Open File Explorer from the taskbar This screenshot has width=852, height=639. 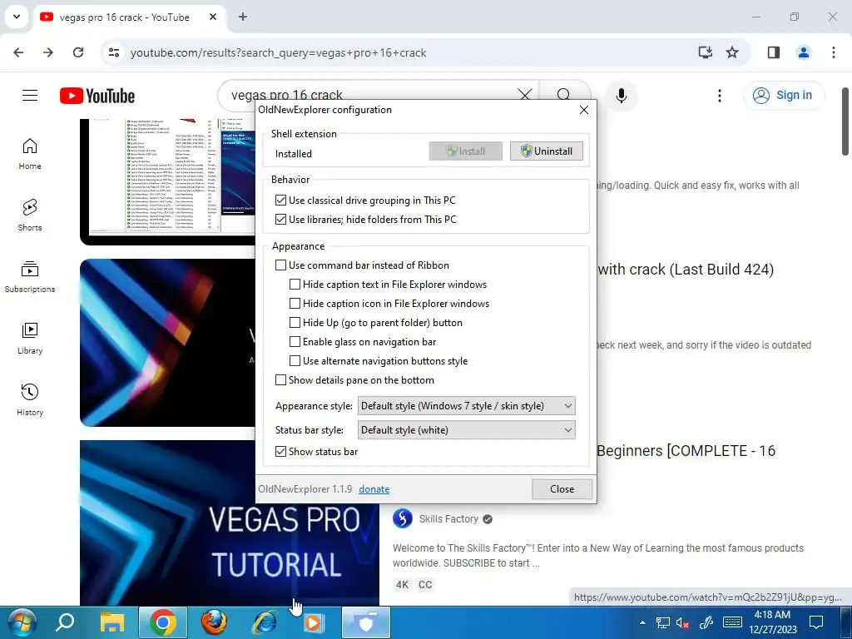112,622
